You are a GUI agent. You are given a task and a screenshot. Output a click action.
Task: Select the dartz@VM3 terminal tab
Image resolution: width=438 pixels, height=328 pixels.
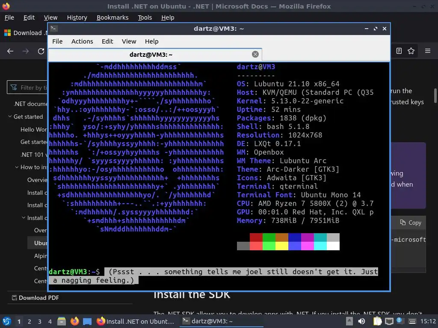click(155, 54)
